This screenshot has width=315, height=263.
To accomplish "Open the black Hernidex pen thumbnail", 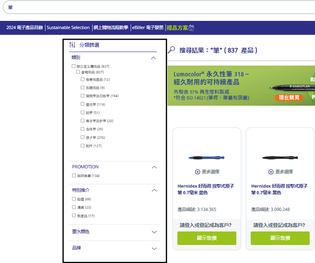I will click(x=280, y=158).
